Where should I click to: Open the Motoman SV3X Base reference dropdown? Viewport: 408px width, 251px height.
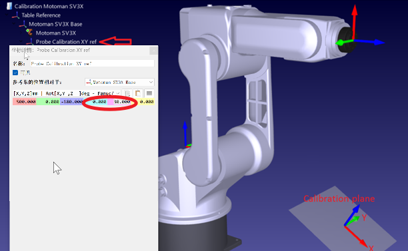coord(119,82)
